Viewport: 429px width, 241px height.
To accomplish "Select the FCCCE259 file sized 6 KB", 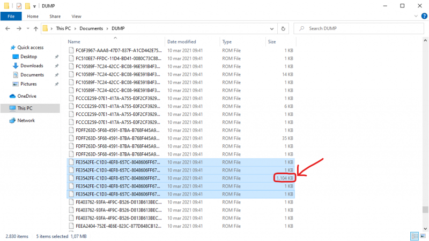I will coord(181,106).
